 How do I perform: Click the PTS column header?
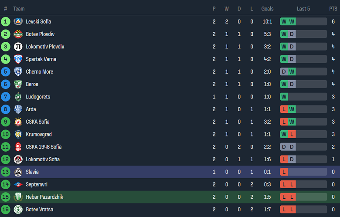333,9
